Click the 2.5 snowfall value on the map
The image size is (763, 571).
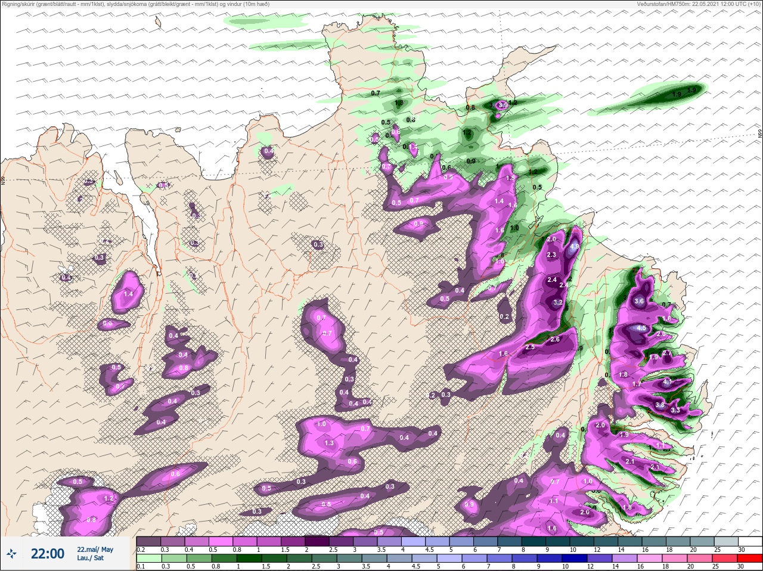[529, 347]
